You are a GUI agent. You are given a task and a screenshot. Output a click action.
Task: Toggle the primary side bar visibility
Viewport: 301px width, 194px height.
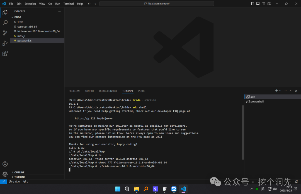[253, 4]
